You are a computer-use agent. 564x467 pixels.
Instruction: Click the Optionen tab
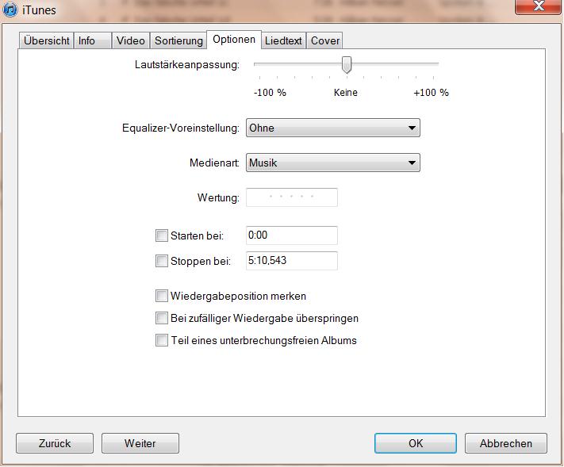[x=234, y=40]
